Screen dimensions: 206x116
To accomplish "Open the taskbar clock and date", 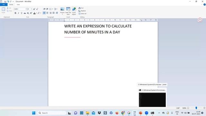I will pyautogui.click(x=196, y=113).
